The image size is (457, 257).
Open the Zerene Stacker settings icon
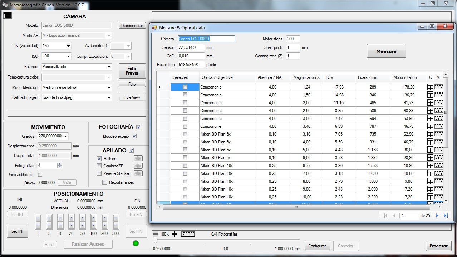138,173
